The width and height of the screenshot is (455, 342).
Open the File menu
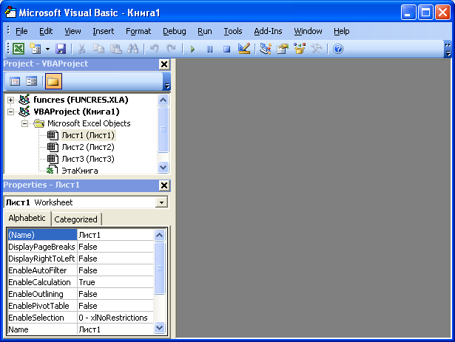coord(21,31)
